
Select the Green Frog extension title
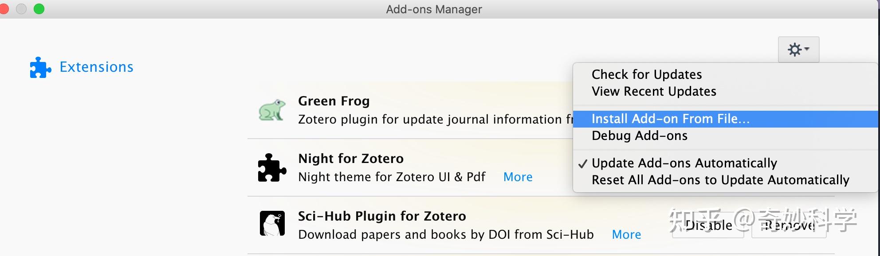pos(334,101)
